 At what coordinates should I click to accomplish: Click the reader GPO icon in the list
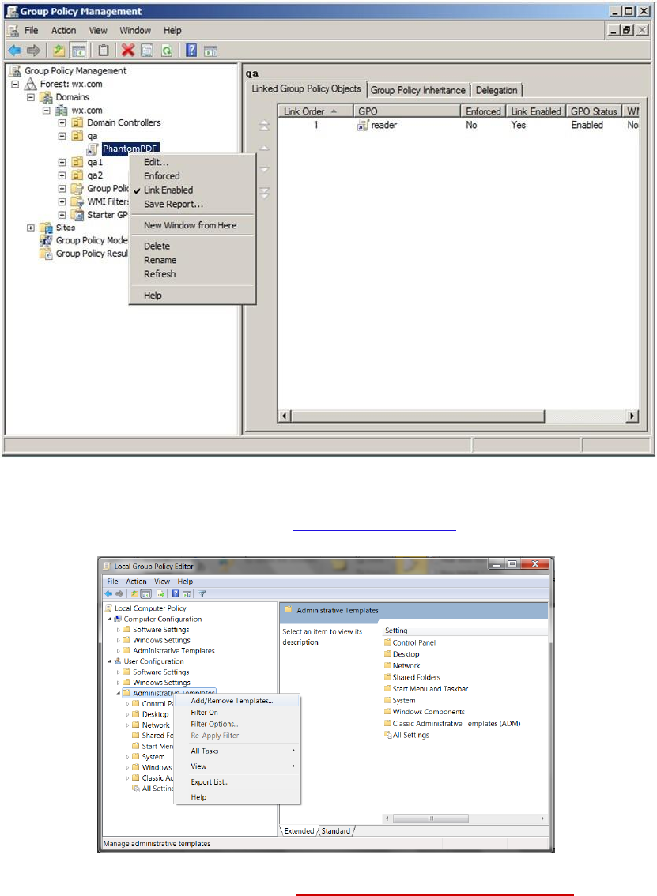pyautogui.click(x=363, y=125)
